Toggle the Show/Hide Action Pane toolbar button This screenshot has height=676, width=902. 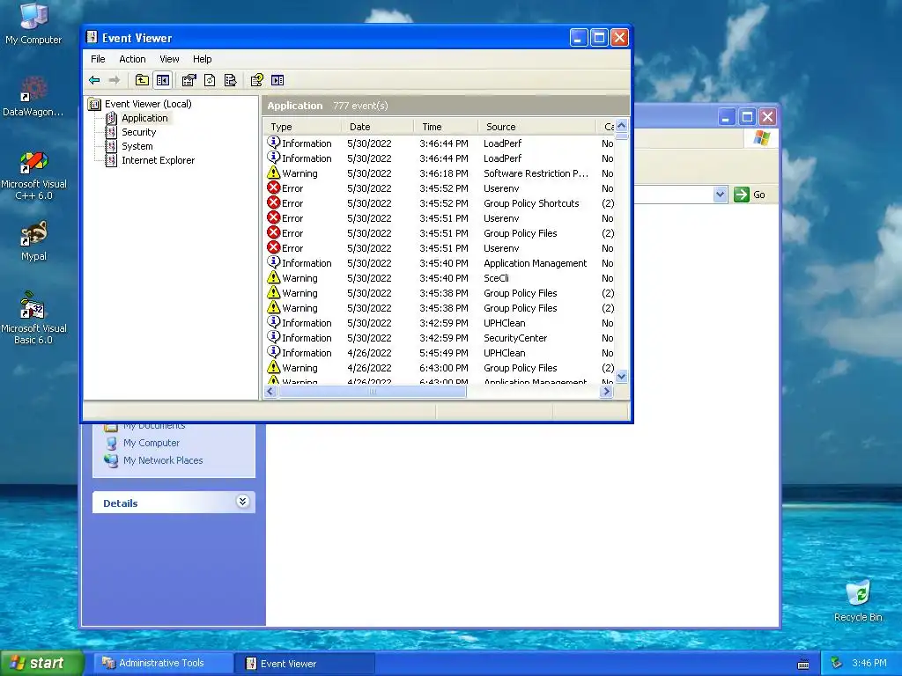pos(277,80)
